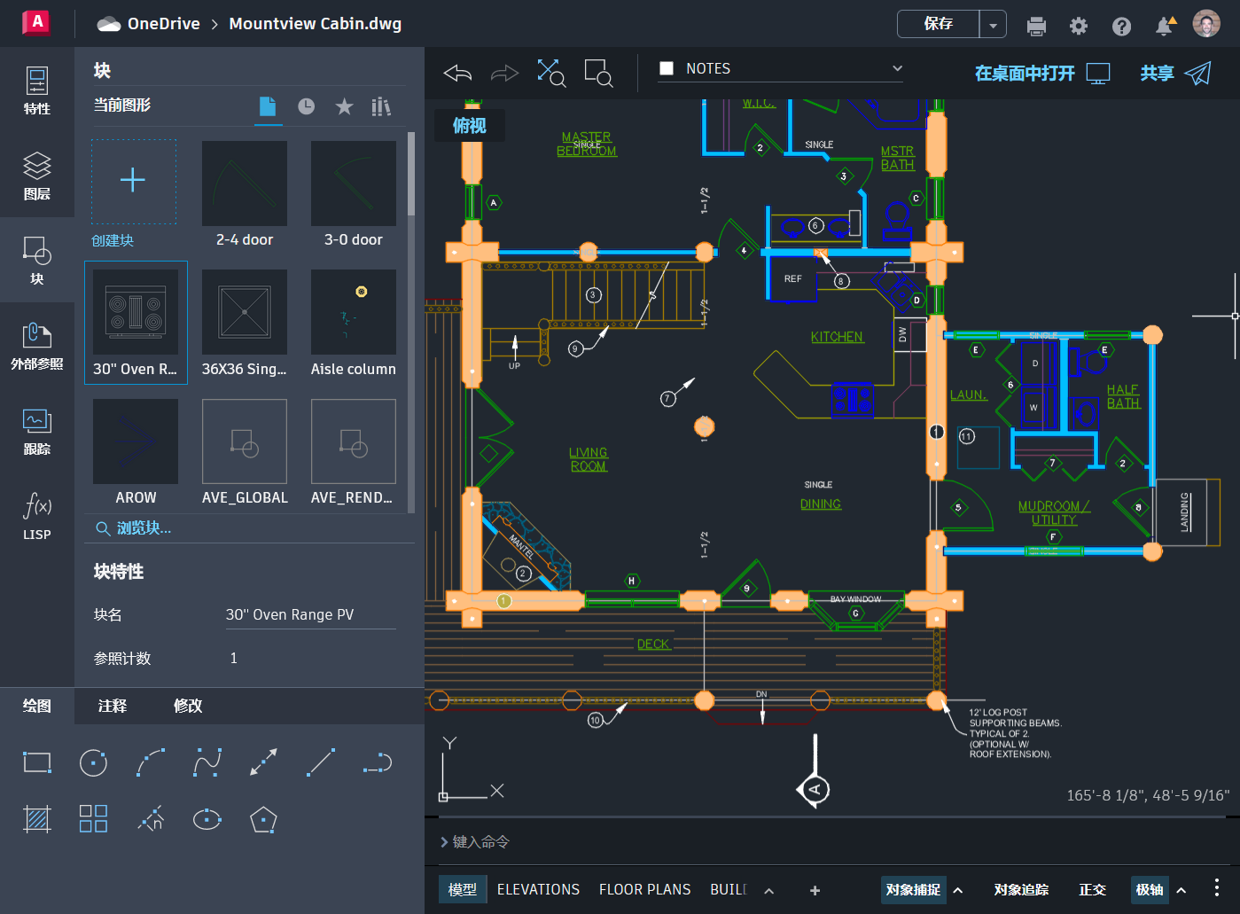The width and height of the screenshot is (1240, 914).
Task: Show current drawing blocks tab
Action: 268,106
